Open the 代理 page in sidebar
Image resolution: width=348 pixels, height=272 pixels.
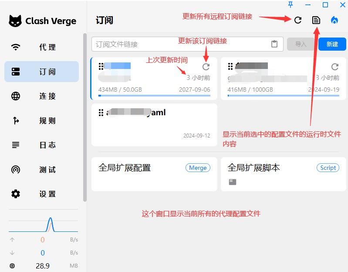coord(42,47)
